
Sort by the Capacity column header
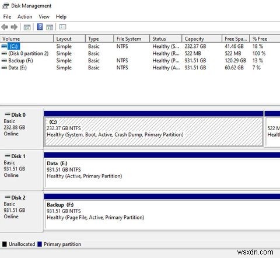[202, 39]
